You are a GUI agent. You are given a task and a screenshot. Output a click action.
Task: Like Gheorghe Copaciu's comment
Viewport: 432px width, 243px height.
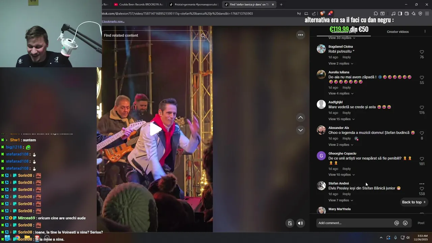click(x=422, y=159)
